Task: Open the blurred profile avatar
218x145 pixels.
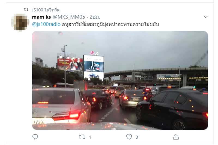Action: point(20,22)
